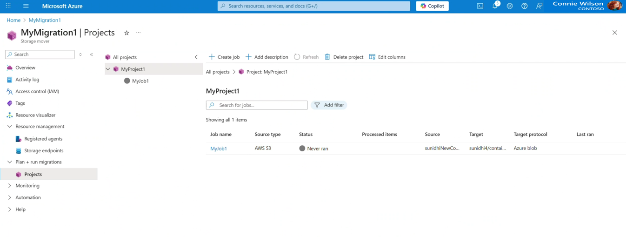626x237 pixels.
Task: Open Copilot
Action: (x=432, y=6)
